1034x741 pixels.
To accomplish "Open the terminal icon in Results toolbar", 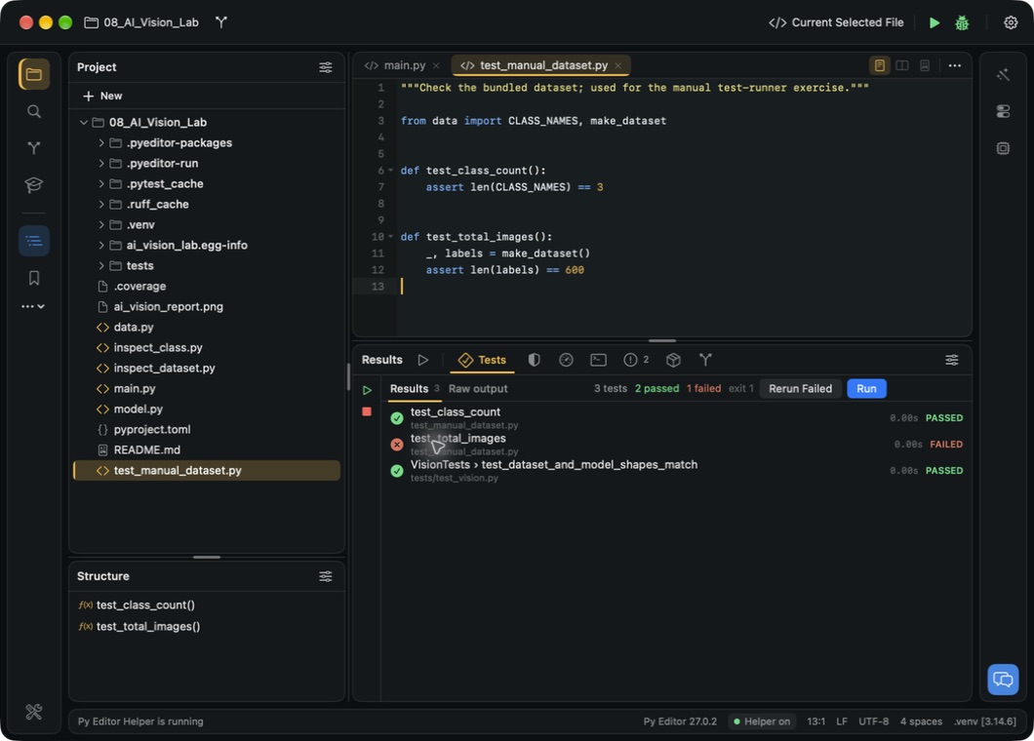I will [598, 360].
